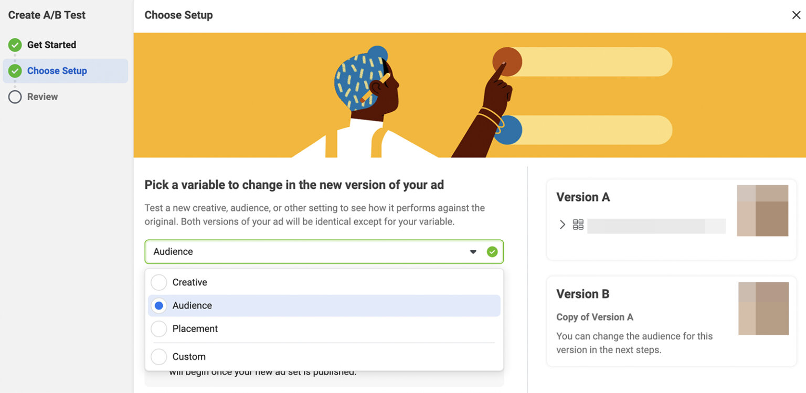Click the Audience radio button
This screenshot has height=393, width=806.
tap(158, 305)
